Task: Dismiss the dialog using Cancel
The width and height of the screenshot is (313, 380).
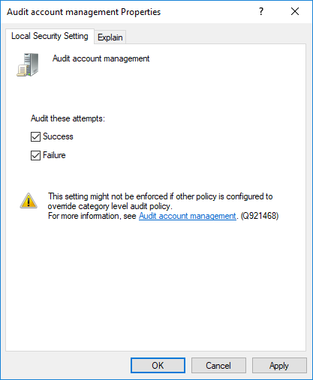Action: pyautogui.click(x=218, y=365)
